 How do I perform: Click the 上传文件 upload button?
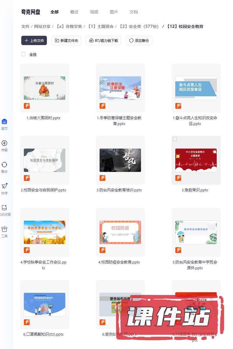click(x=34, y=40)
